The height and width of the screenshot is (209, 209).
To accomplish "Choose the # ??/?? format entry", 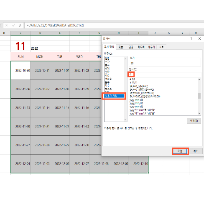I will [133, 83].
